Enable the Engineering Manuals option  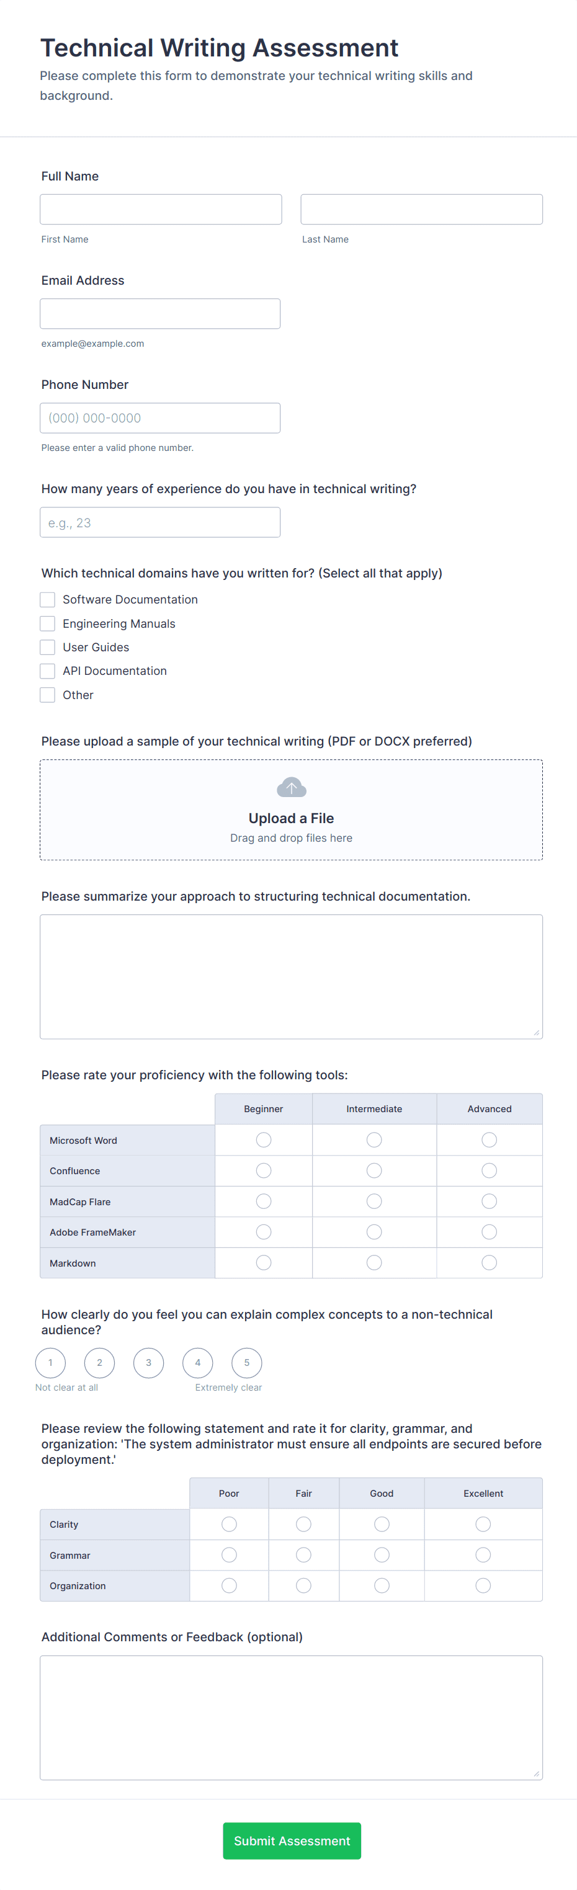48,623
